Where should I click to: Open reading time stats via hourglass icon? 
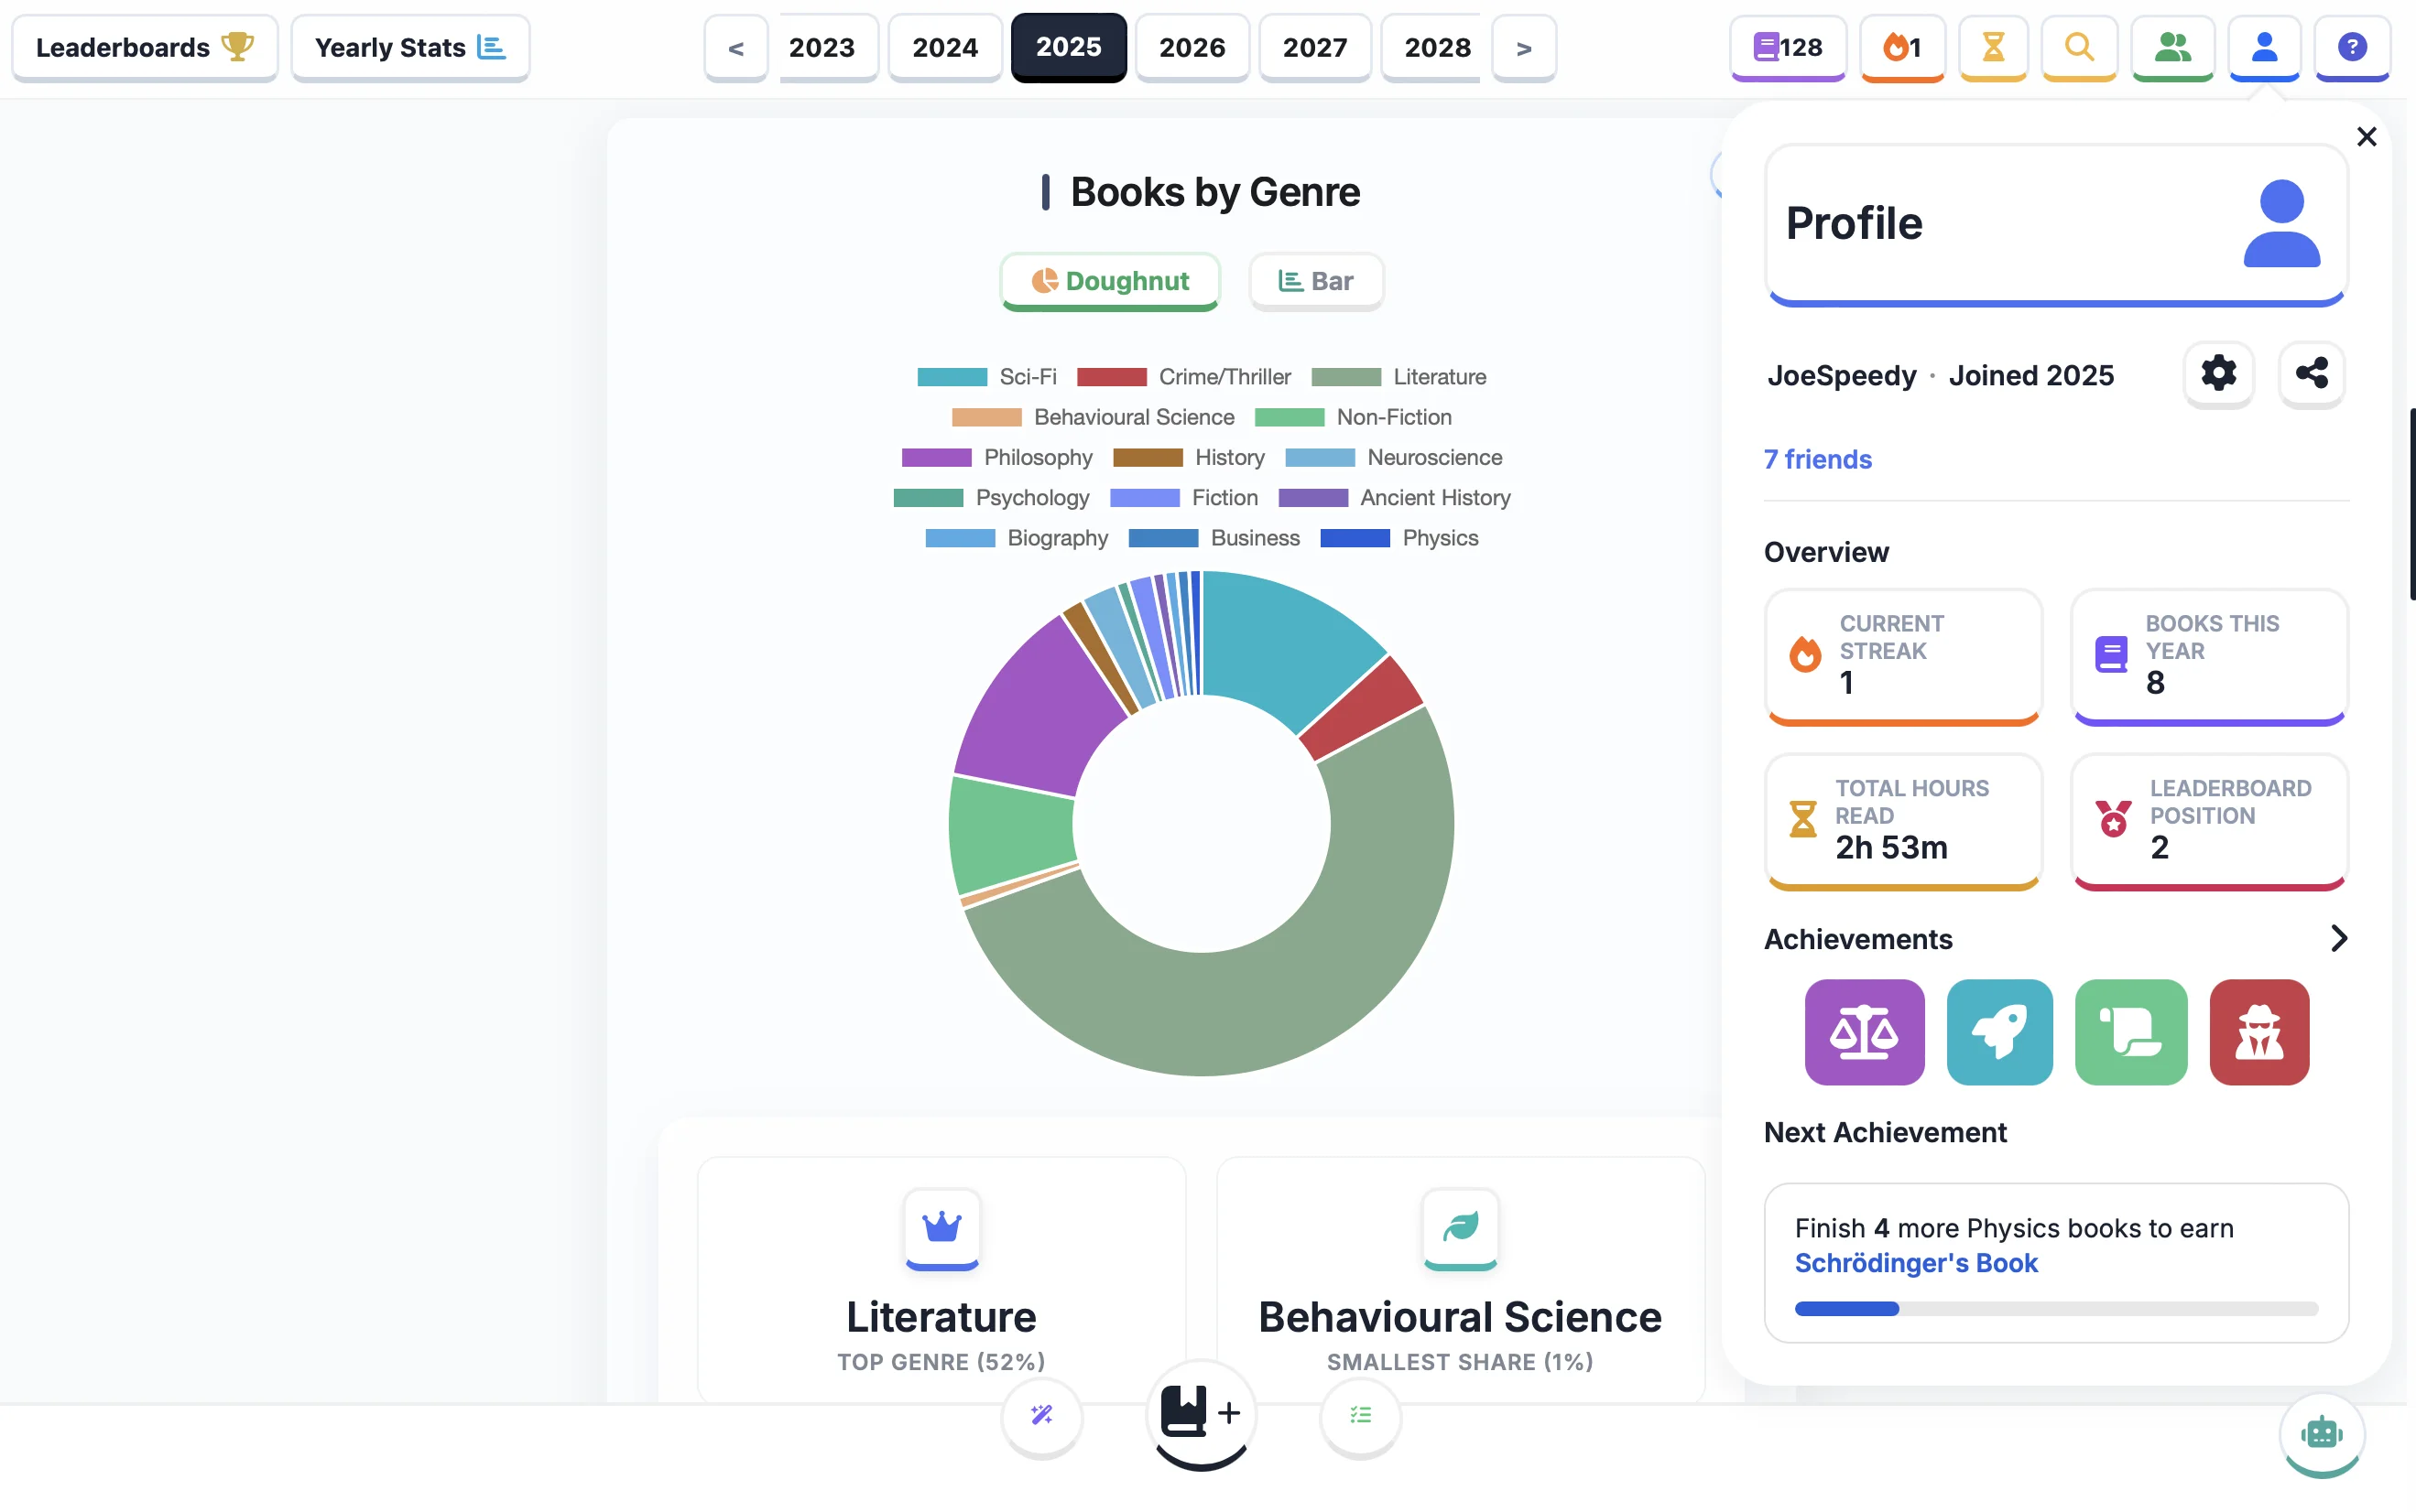tap(1993, 47)
